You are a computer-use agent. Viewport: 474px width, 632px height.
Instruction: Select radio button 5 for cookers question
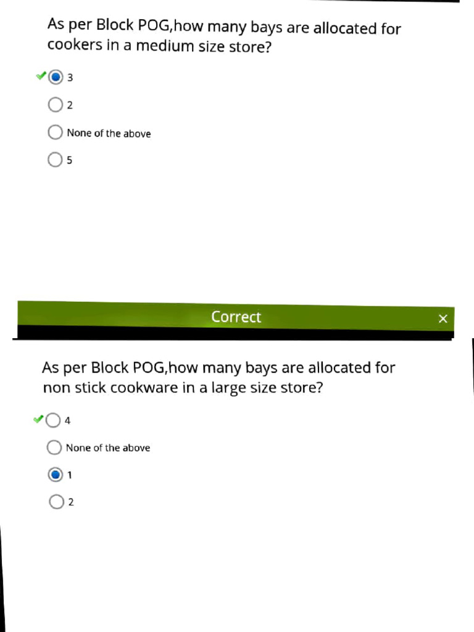coord(56,160)
